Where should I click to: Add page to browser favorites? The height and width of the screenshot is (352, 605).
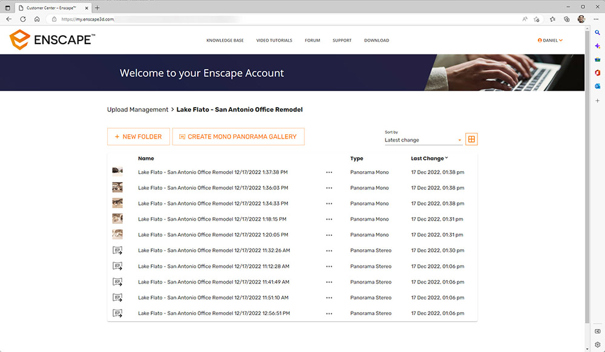(x=536, y=19)
